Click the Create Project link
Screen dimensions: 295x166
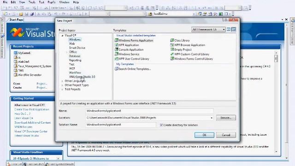pyautogui.click(x=42, y=88)
